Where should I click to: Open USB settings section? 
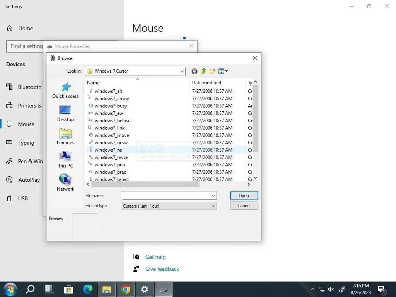click(17, 198)
